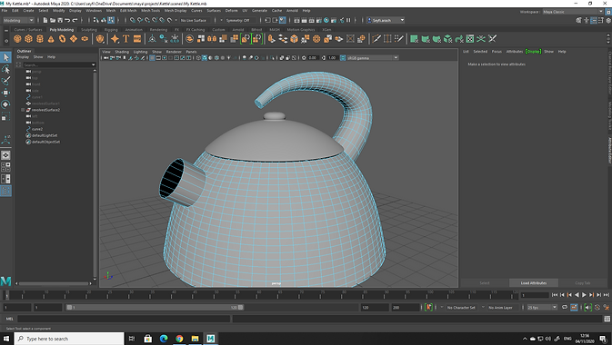Click the Save Scene icon

(60, 20)
